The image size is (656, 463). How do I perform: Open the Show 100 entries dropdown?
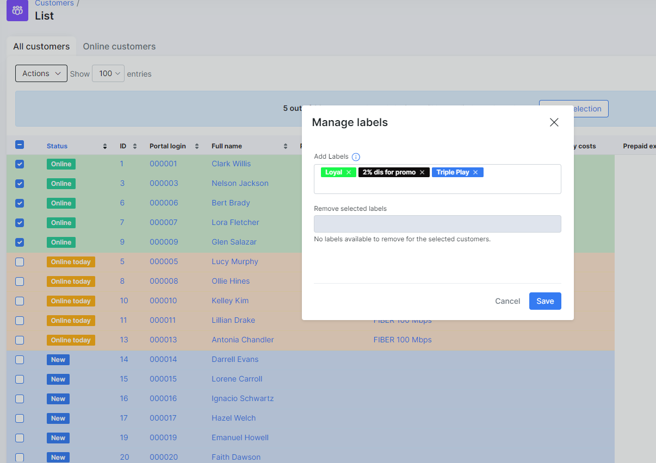click(108, 73)
